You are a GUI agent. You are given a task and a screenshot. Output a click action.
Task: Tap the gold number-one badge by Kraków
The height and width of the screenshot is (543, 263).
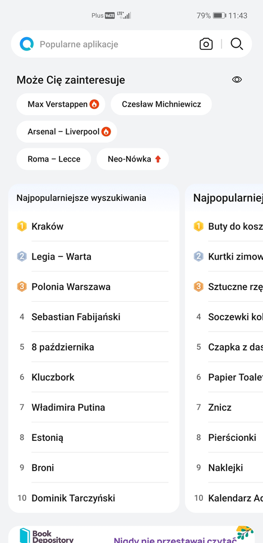[x=22, y=227]
